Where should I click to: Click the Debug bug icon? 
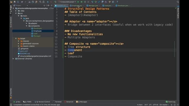[82, 2]
